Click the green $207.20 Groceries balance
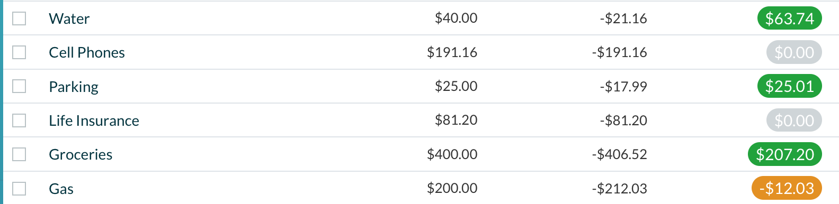This screenshot has height=204, width=839. [x=784, y=154]
